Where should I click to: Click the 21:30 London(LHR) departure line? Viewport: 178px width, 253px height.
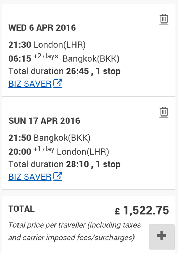[x=47, y=45]
